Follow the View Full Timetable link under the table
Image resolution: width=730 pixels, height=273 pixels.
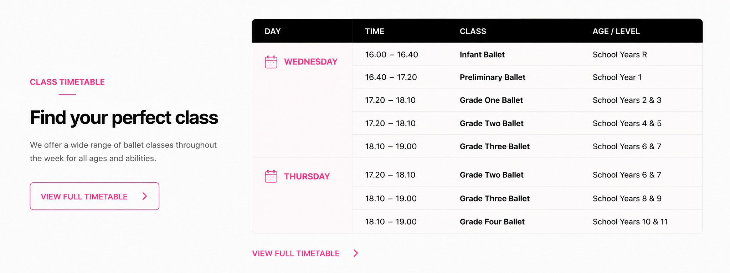296,253
